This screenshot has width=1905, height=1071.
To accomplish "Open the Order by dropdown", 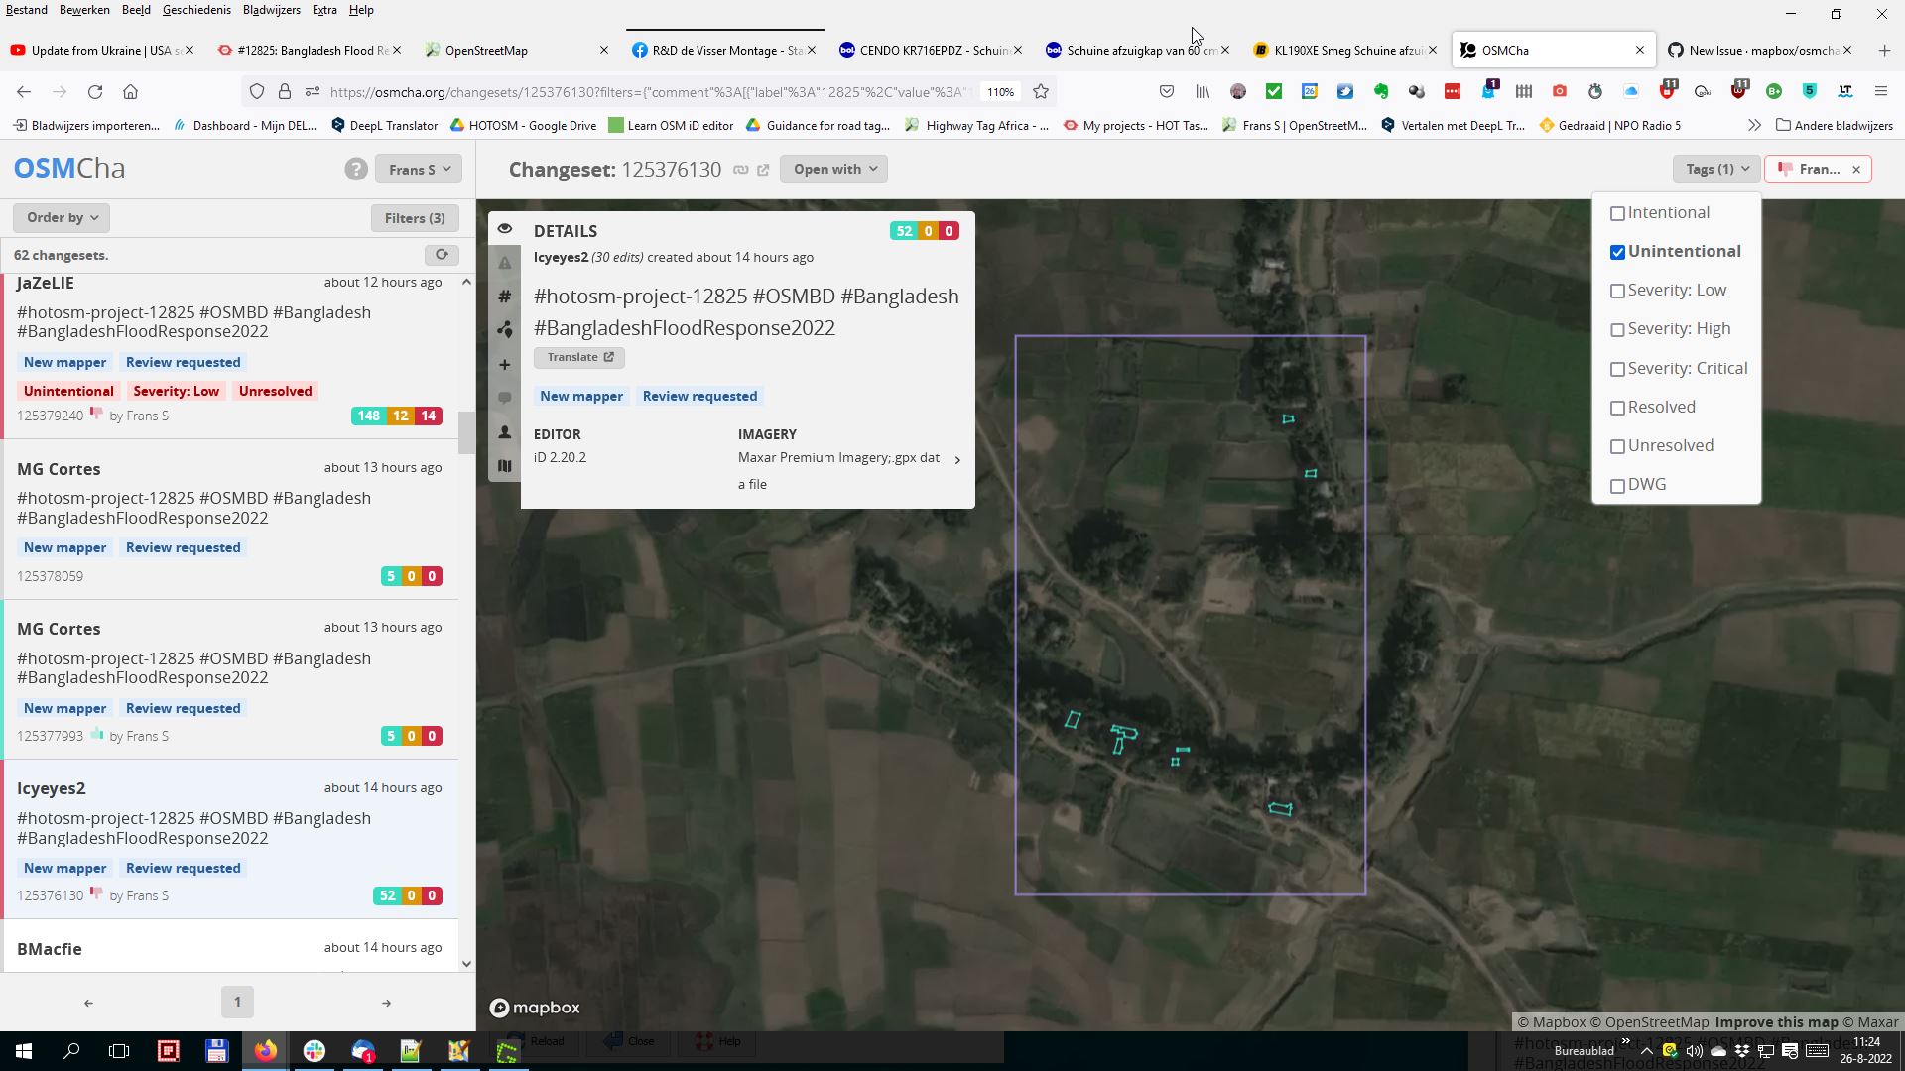I will pyautogui.click(x=62, y=217).
